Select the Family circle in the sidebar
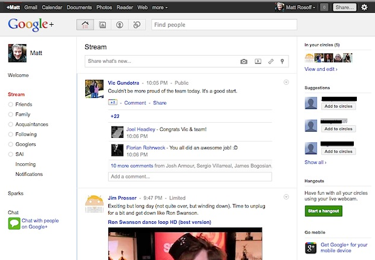 tap(23, 114)
